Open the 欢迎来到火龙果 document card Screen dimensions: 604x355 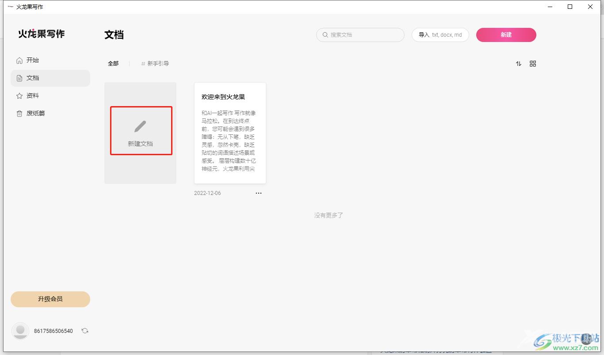[x=230, y=133]
